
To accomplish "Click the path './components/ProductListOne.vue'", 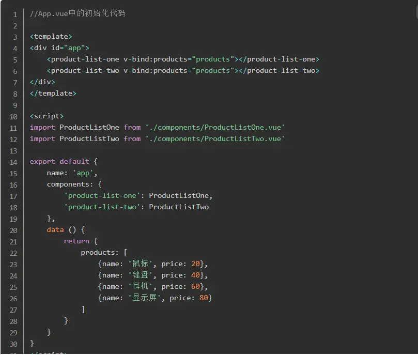I will (x=215, y=128).
